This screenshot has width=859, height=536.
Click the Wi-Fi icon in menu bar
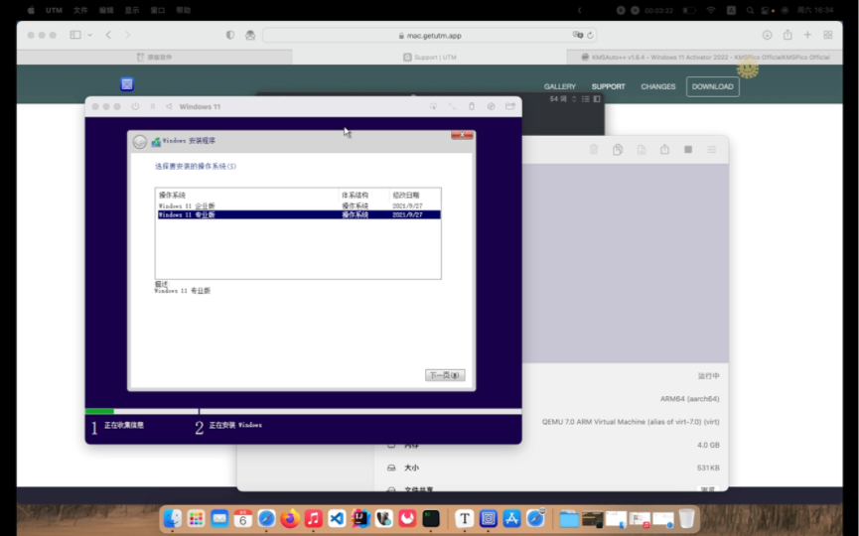pyautogui.click(x=711, y=10)
